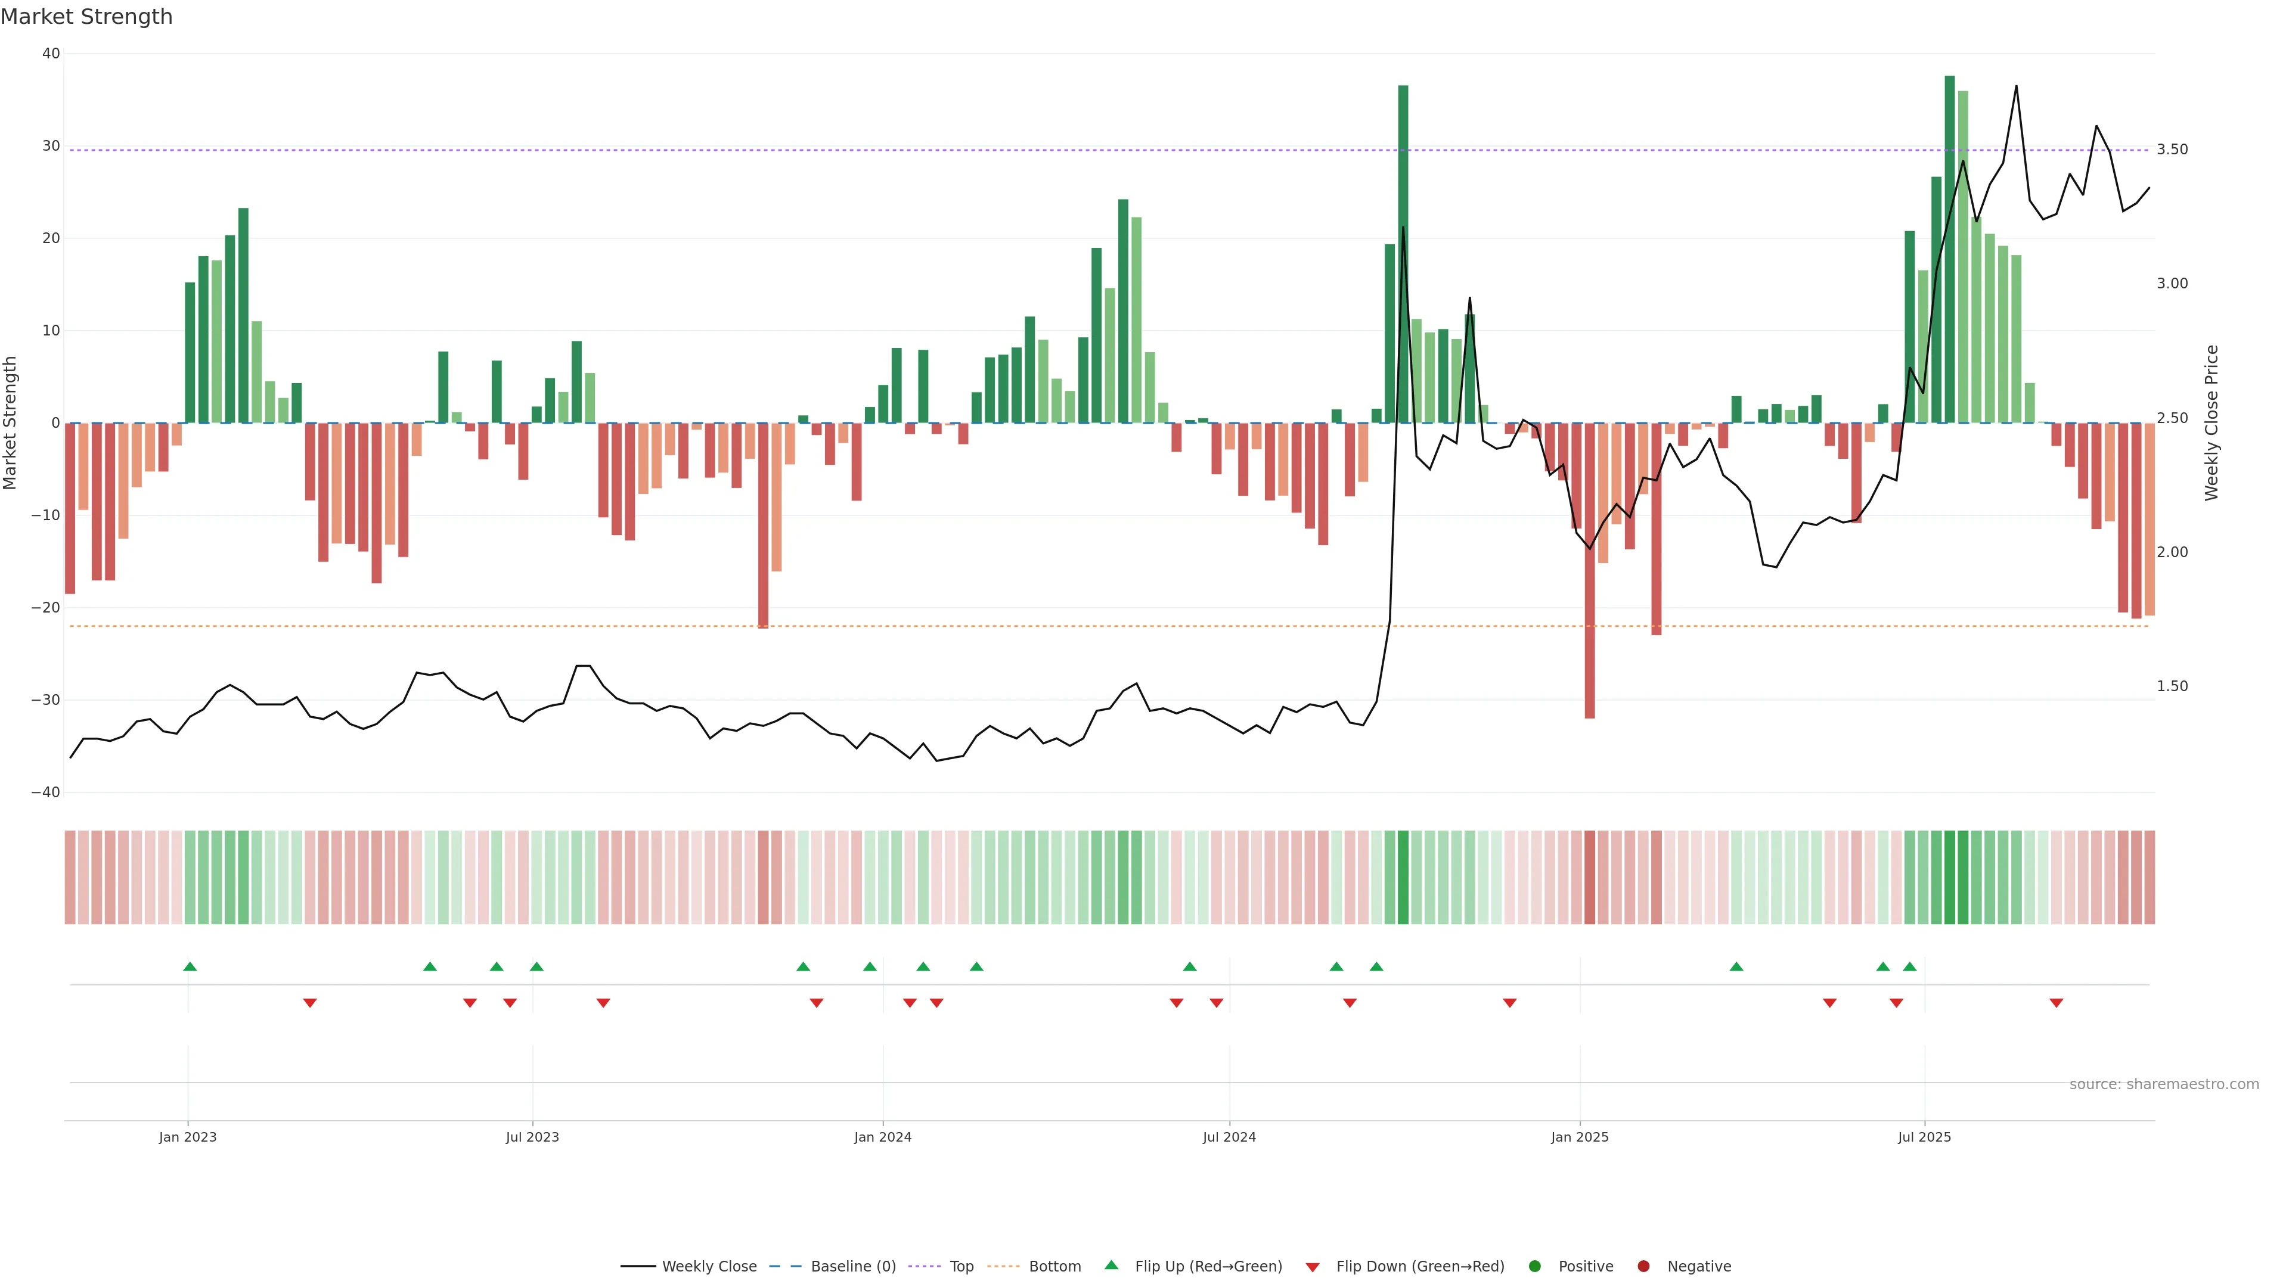
Task: Click flip-up triangle just before Jul 2025
Action: 1909,966
